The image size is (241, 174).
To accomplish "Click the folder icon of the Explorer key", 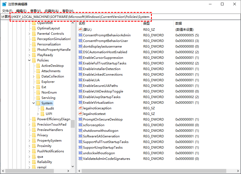I will point(38,82).
